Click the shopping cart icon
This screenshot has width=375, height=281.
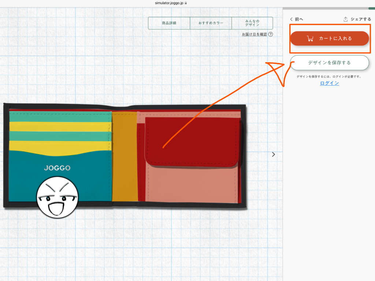click(x=310, y=38)
